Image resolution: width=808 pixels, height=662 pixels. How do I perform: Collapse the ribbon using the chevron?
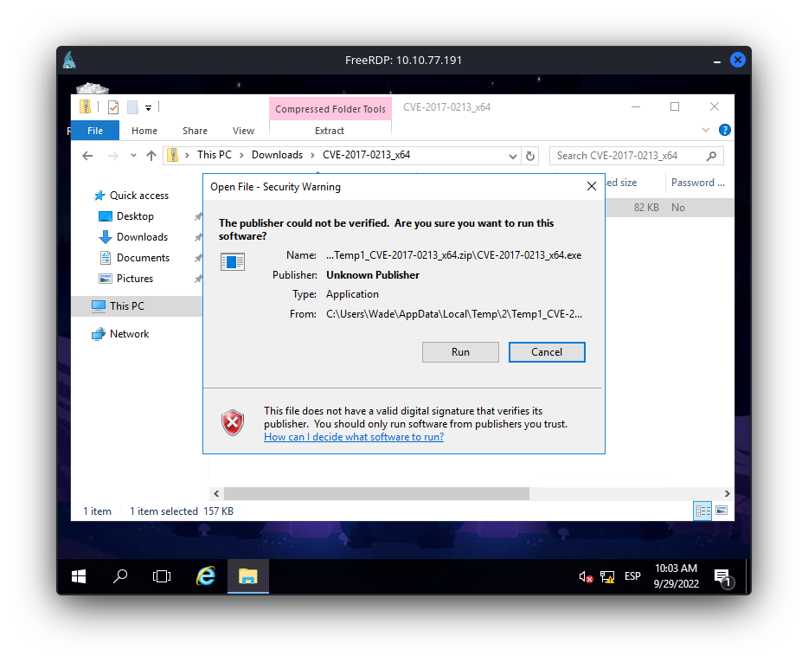point(706,130)
